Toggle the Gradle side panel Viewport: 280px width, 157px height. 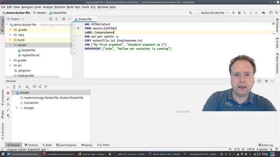pyautogui.click(x=277, y=43)
